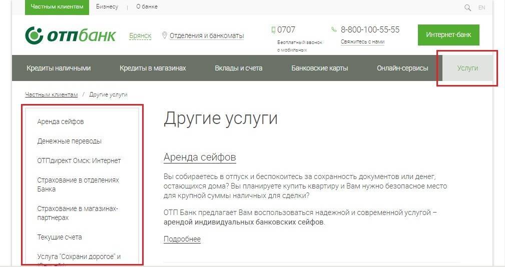
Task: Open the Вклады и счета menu
Action: 238,68
